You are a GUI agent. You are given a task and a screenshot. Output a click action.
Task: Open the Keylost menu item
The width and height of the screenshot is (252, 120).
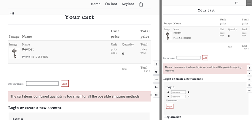(x=128, y=4)
